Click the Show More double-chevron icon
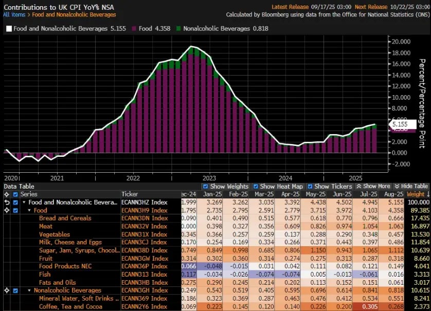 [x=360, y=186]
